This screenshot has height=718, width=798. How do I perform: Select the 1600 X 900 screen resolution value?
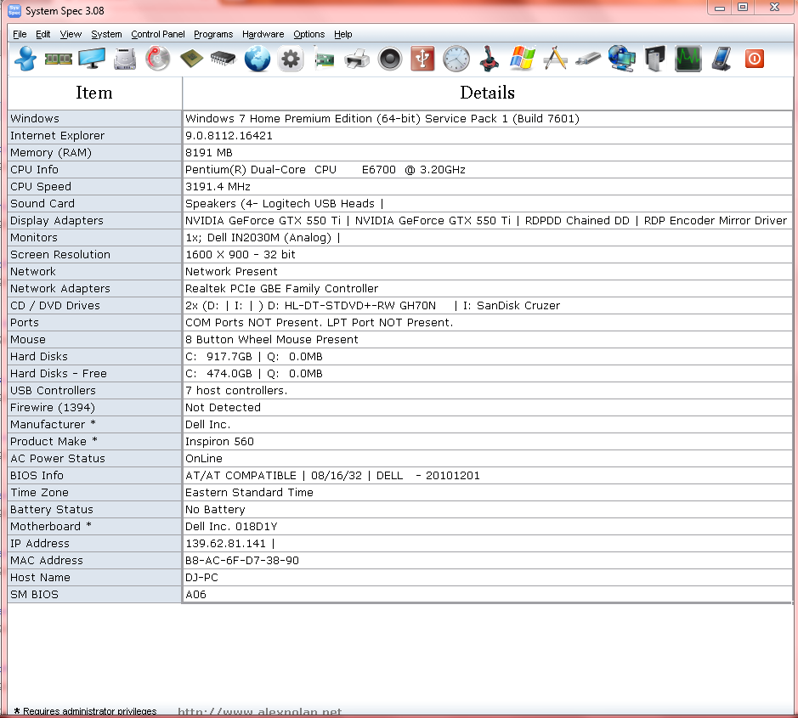241,254
